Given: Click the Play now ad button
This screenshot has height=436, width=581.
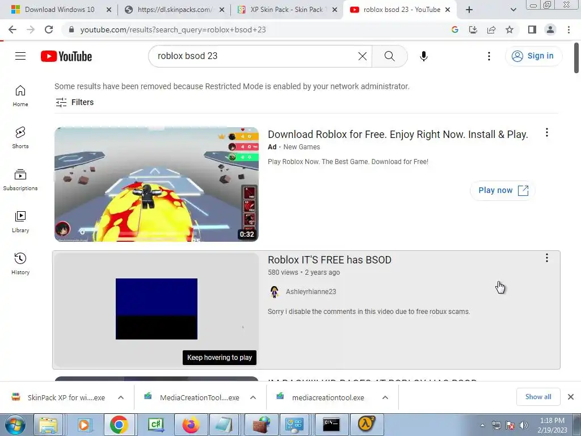Looking at the screenshot, I should 503,191.
